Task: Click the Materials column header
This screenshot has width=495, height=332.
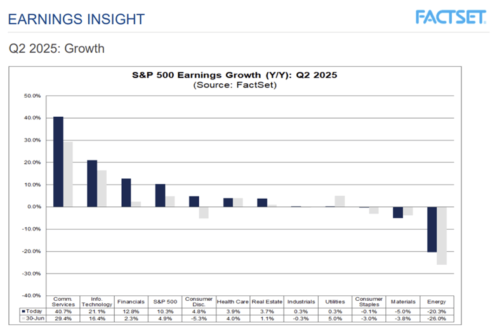Action: point(403,302)
